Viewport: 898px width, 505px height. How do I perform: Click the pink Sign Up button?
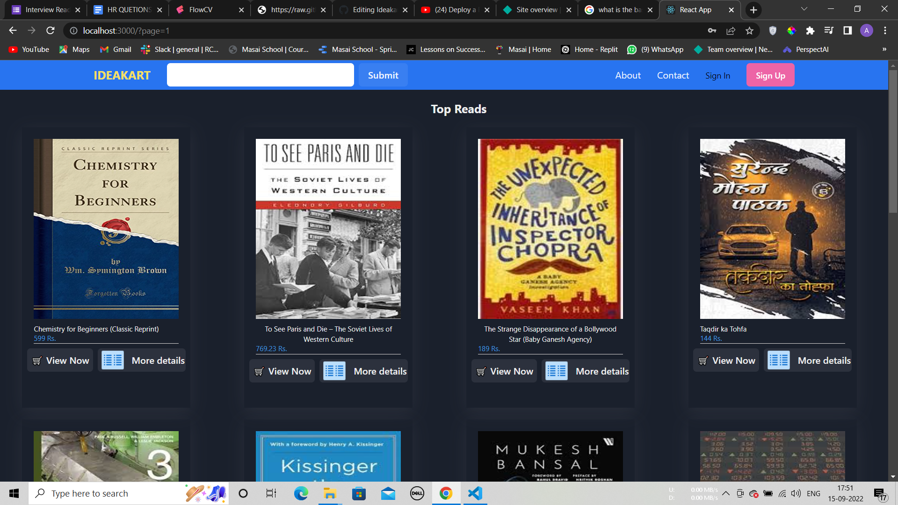(x=770, y=75)
